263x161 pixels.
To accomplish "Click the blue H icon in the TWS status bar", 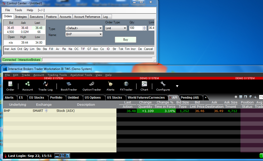I will pos(68,156).
